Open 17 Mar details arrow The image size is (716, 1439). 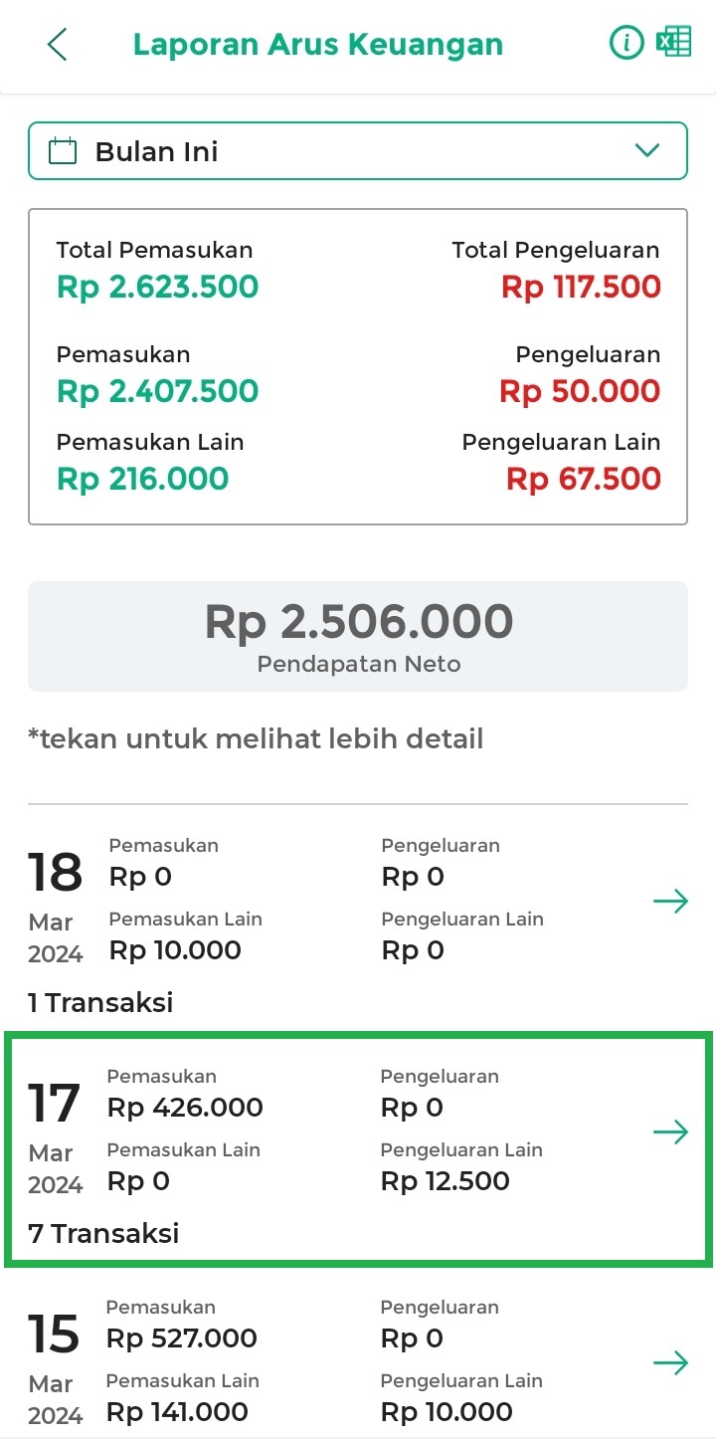(670, 1132)
